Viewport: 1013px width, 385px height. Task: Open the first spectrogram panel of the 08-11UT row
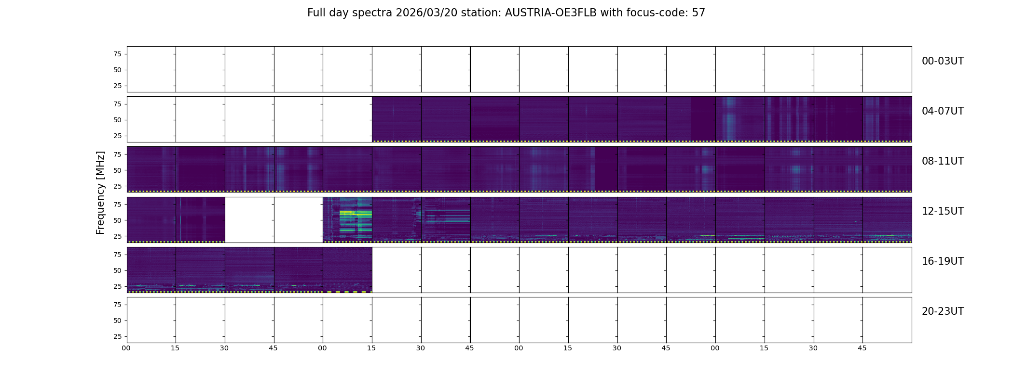[151, 169]
